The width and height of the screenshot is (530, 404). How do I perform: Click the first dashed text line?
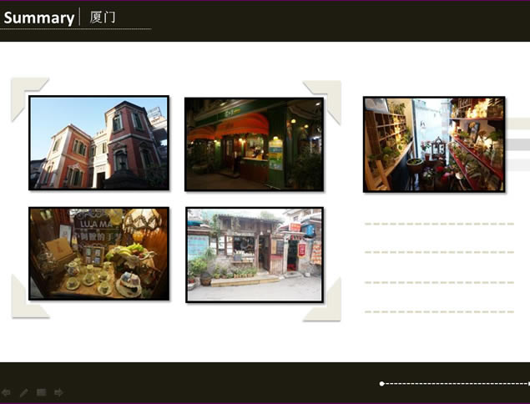tap(439, 224)
